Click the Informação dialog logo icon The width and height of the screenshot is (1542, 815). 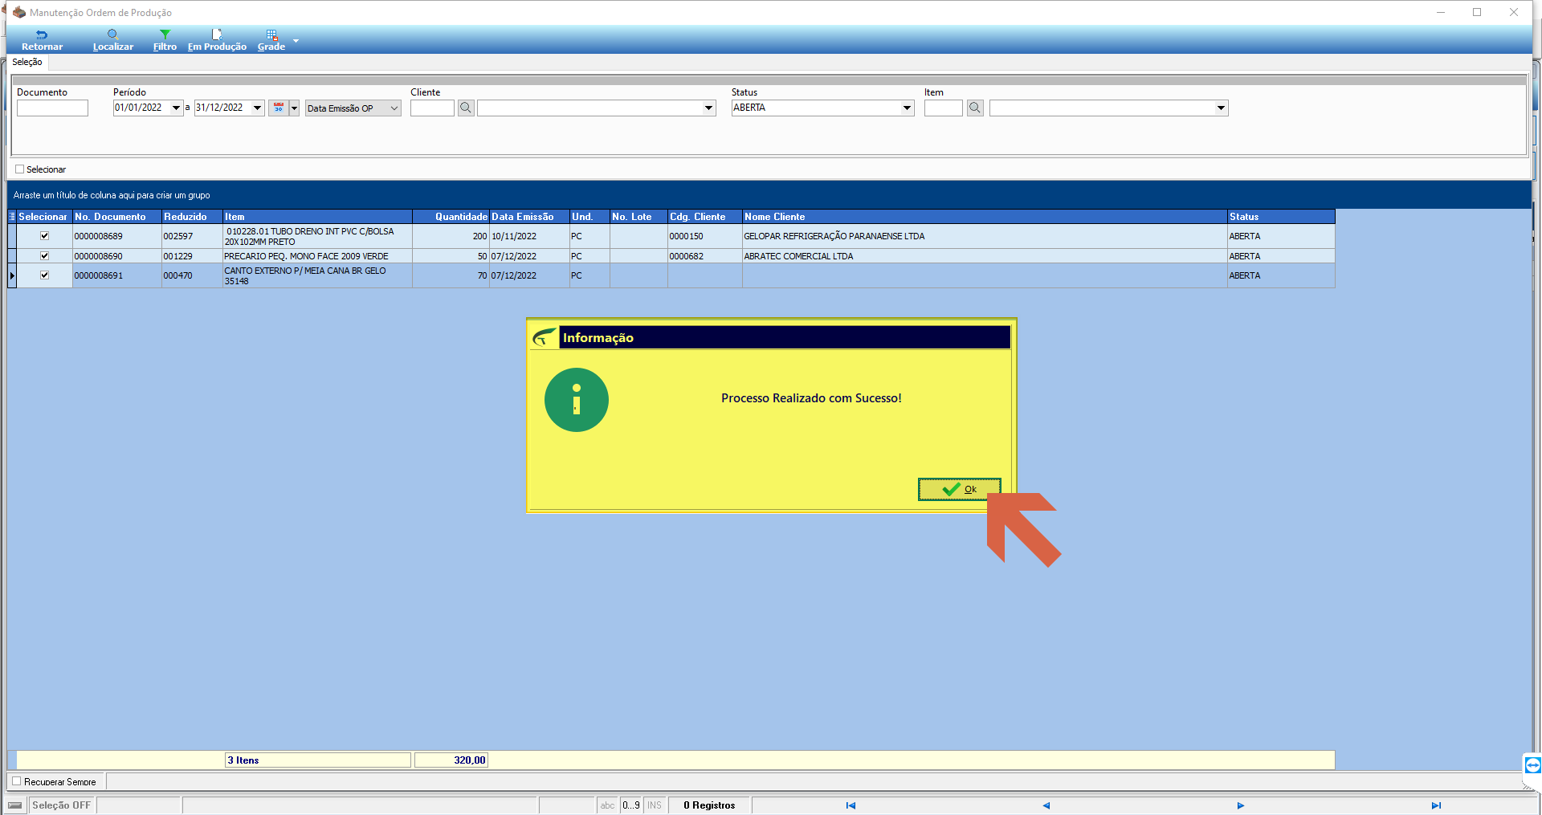point(545,337)
